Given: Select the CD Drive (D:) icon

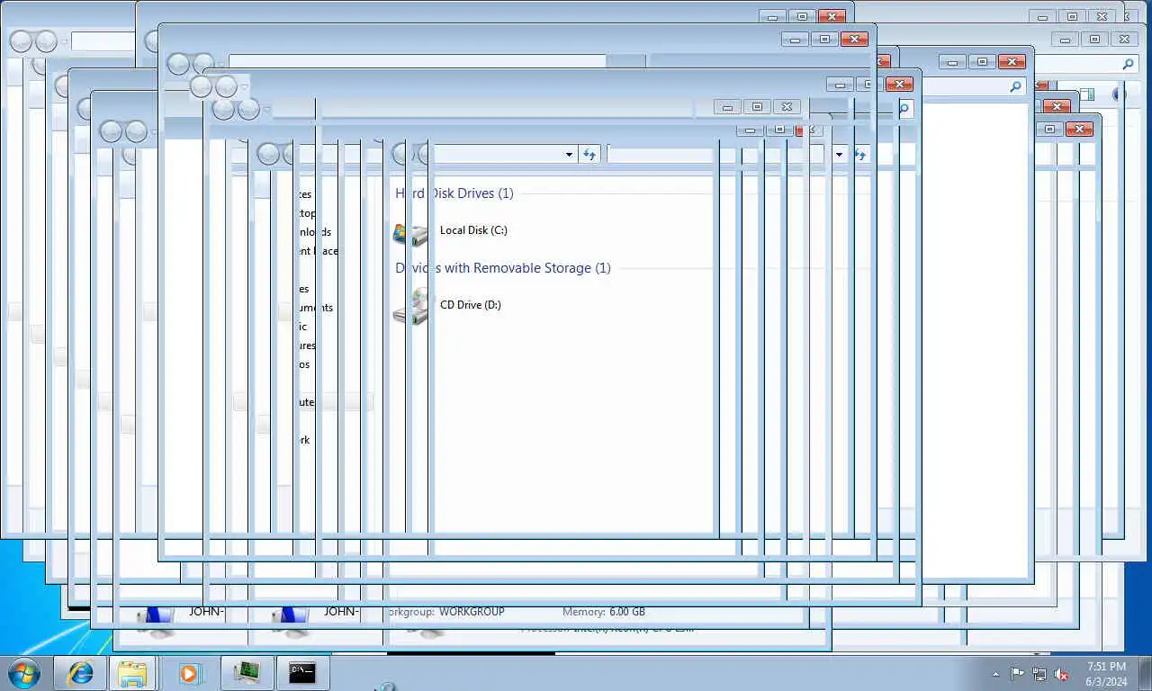Looking at the screenshot, I should coord(412,307).
